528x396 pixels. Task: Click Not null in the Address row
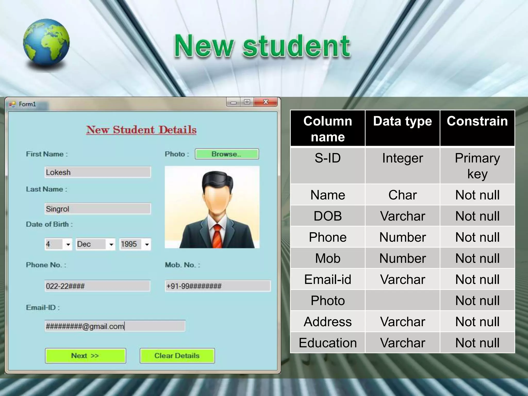477,321
